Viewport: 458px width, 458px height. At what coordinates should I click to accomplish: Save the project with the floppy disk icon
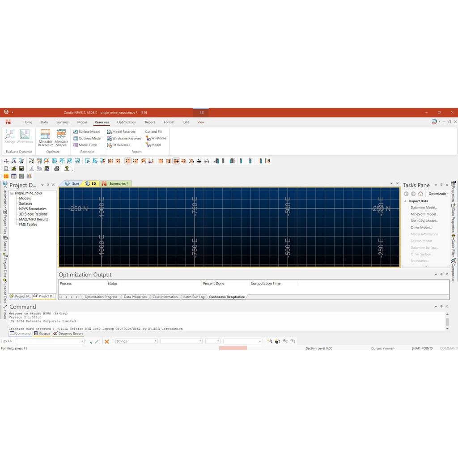click(21, 169)
